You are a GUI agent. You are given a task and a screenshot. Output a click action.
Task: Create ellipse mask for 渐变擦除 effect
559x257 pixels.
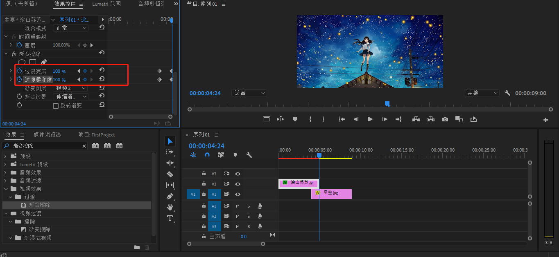click(22, 62)
